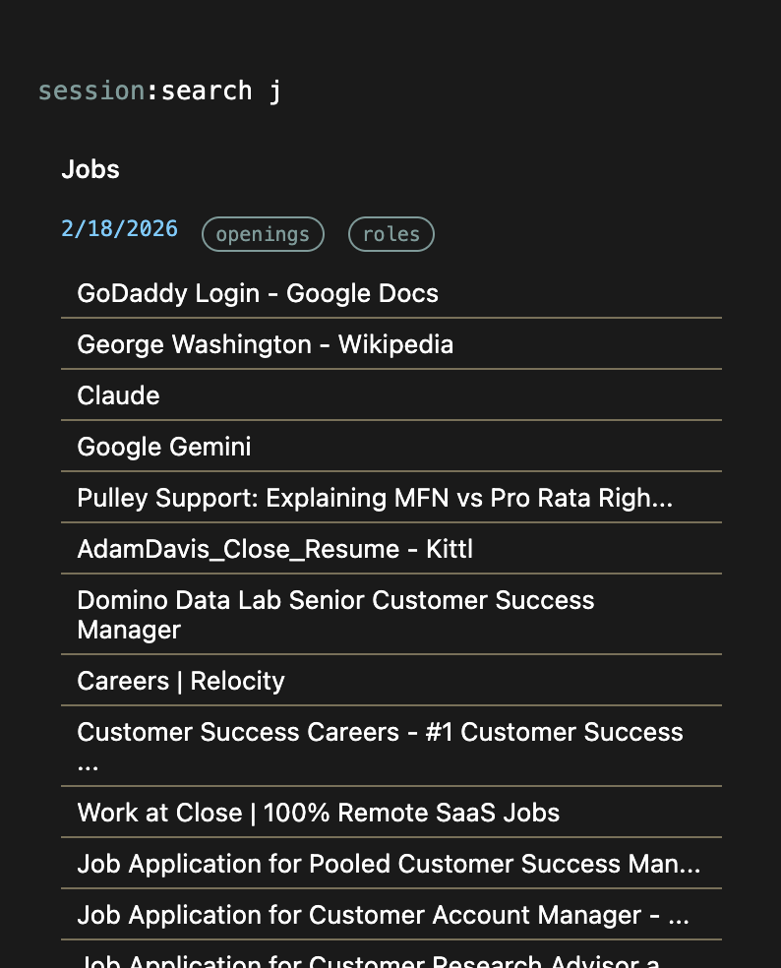Open the Google Gemini entry
781x968 pixels.
pyautogui.click(x=164, y=447)
